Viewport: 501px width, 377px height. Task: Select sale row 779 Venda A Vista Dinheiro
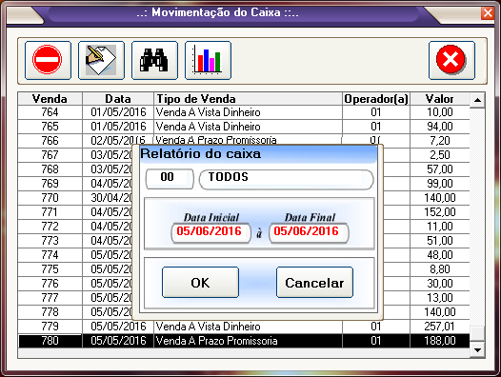click(x=244, y=327)
